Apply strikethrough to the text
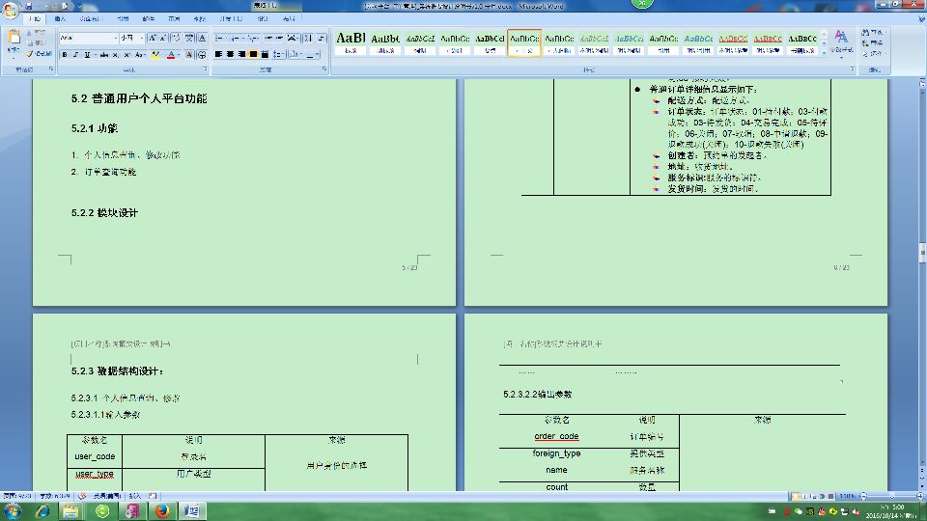Viewport: 927px width, 521px height. [101, 55]
